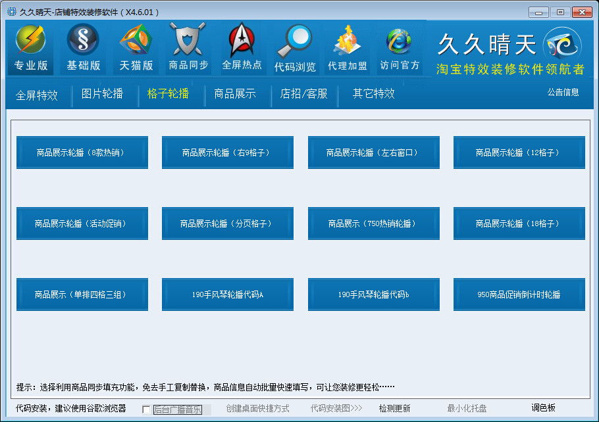Launch 代码浏览 magnifier icon
The width and height of the screenshot is (599, 422).
tap(294, 42)
